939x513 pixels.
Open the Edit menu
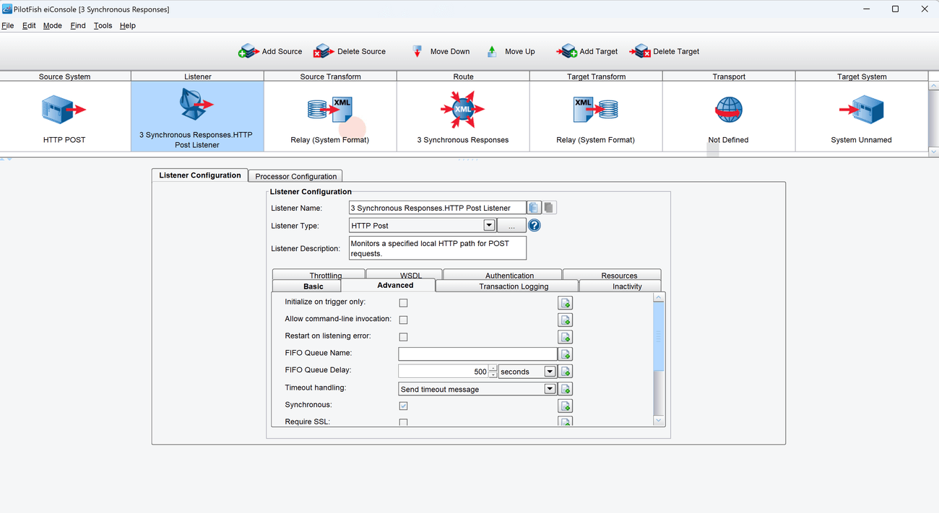pyautogui.click(x=29, y=25)
